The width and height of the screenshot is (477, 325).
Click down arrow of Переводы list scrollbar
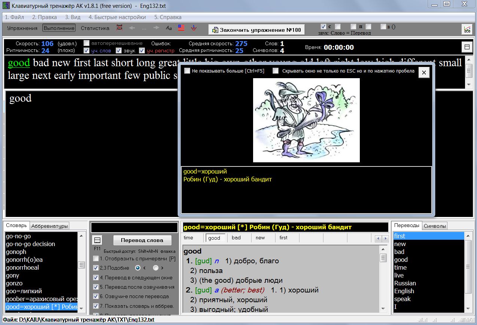coord(468,309)
